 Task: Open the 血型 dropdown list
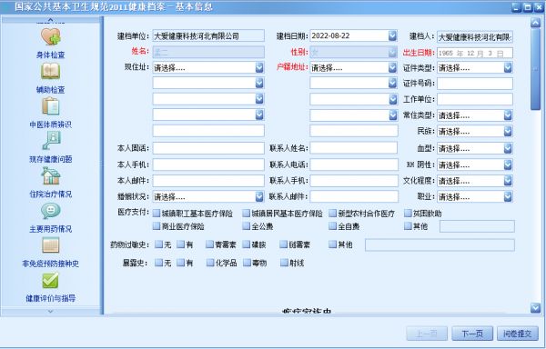pos(508,148)
